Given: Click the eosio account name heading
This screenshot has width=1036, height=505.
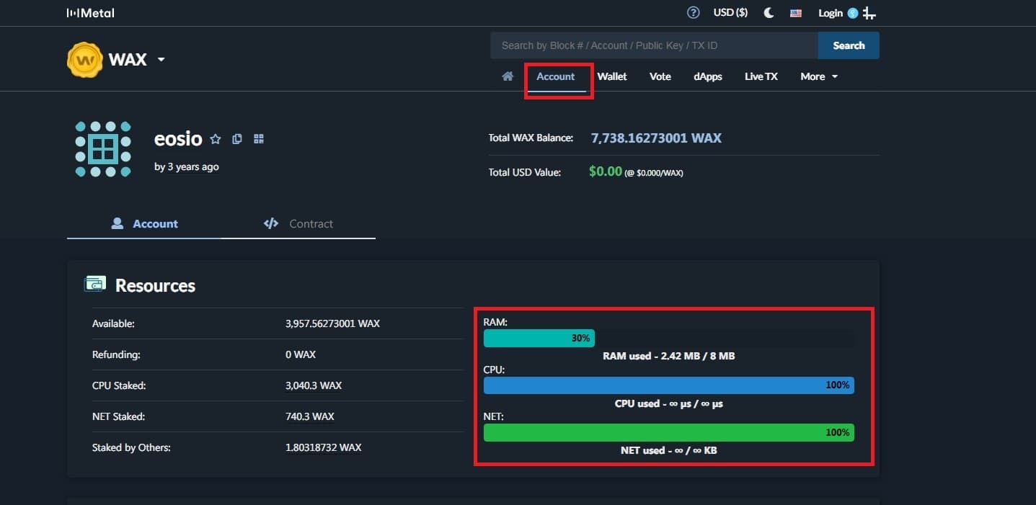Looking at the screenshot, I should tap(178, 139).
